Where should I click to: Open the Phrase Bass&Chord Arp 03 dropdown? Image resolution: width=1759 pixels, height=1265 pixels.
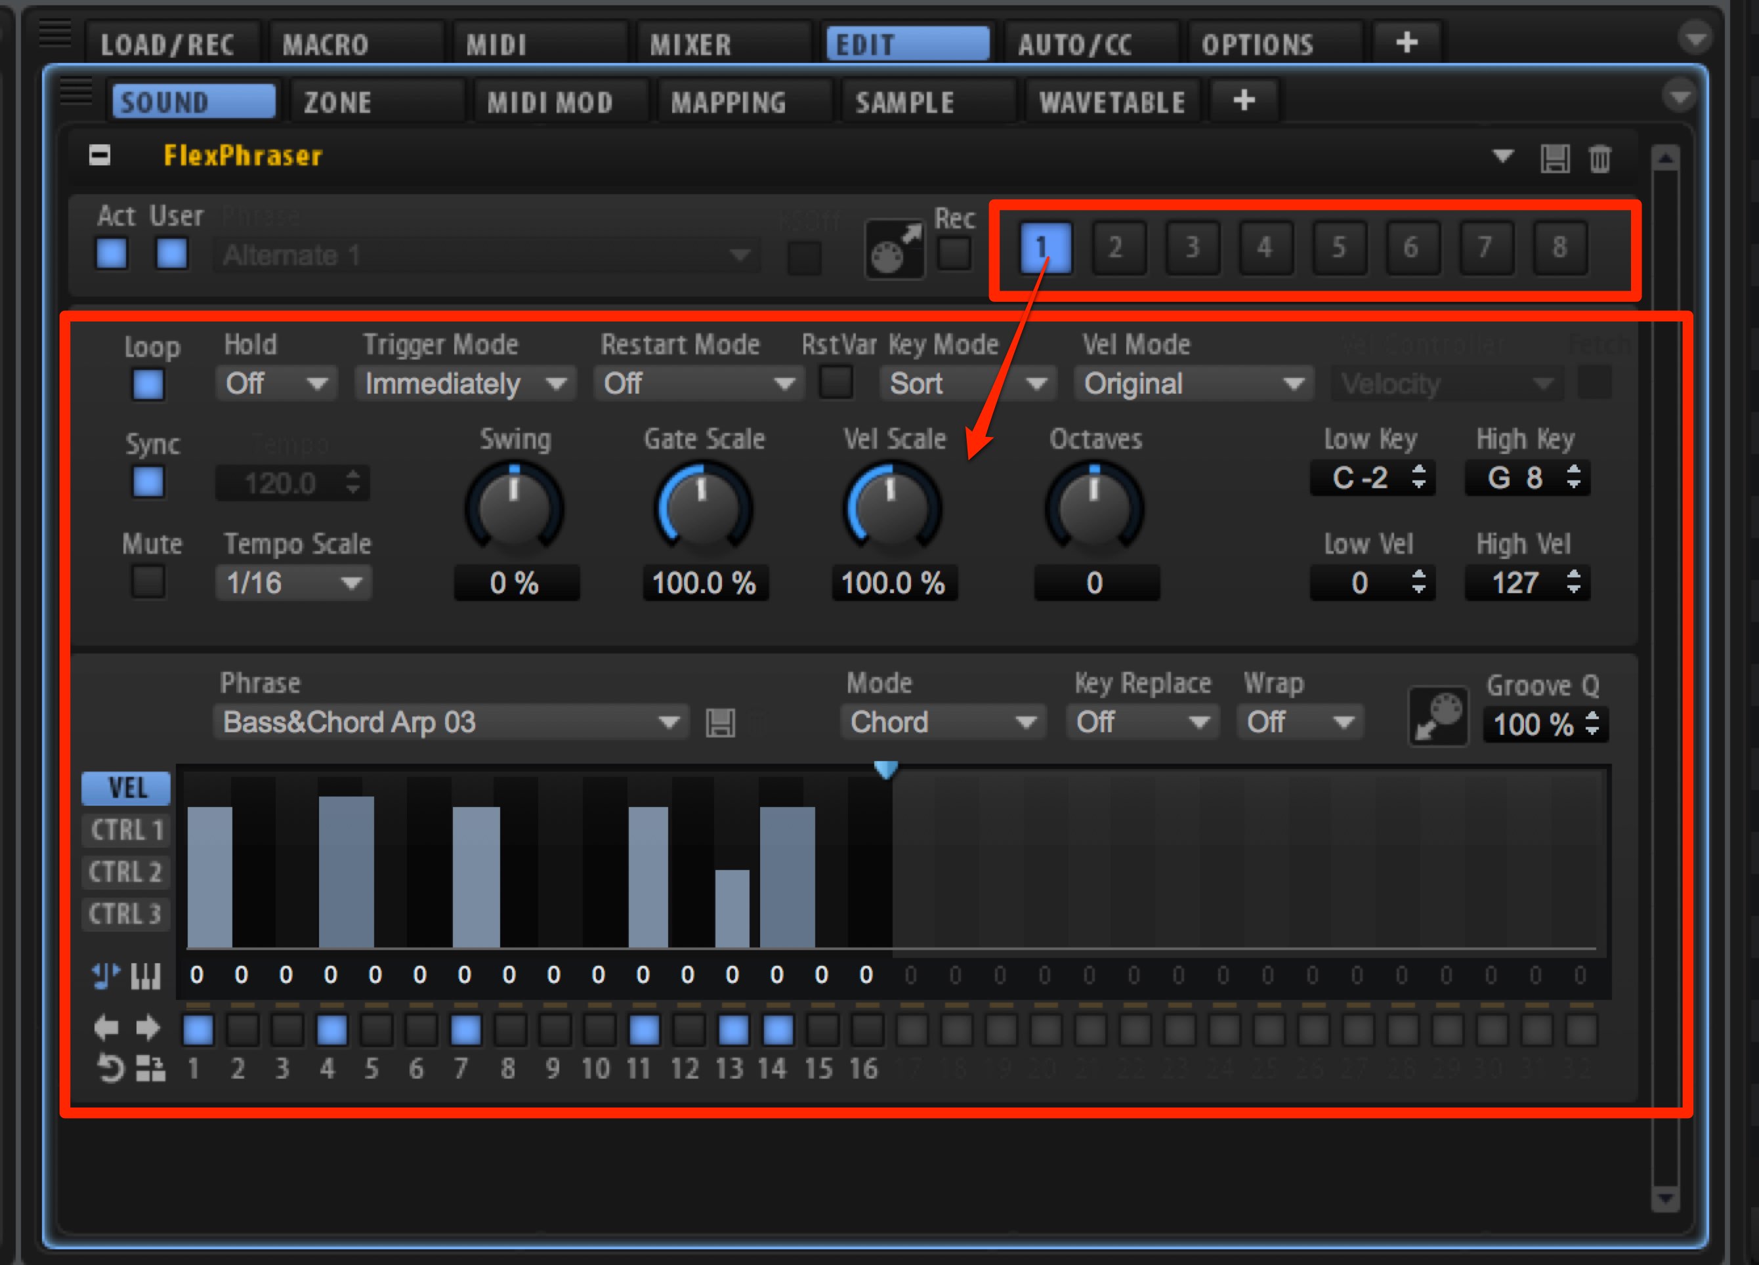[x=452, y=722]
